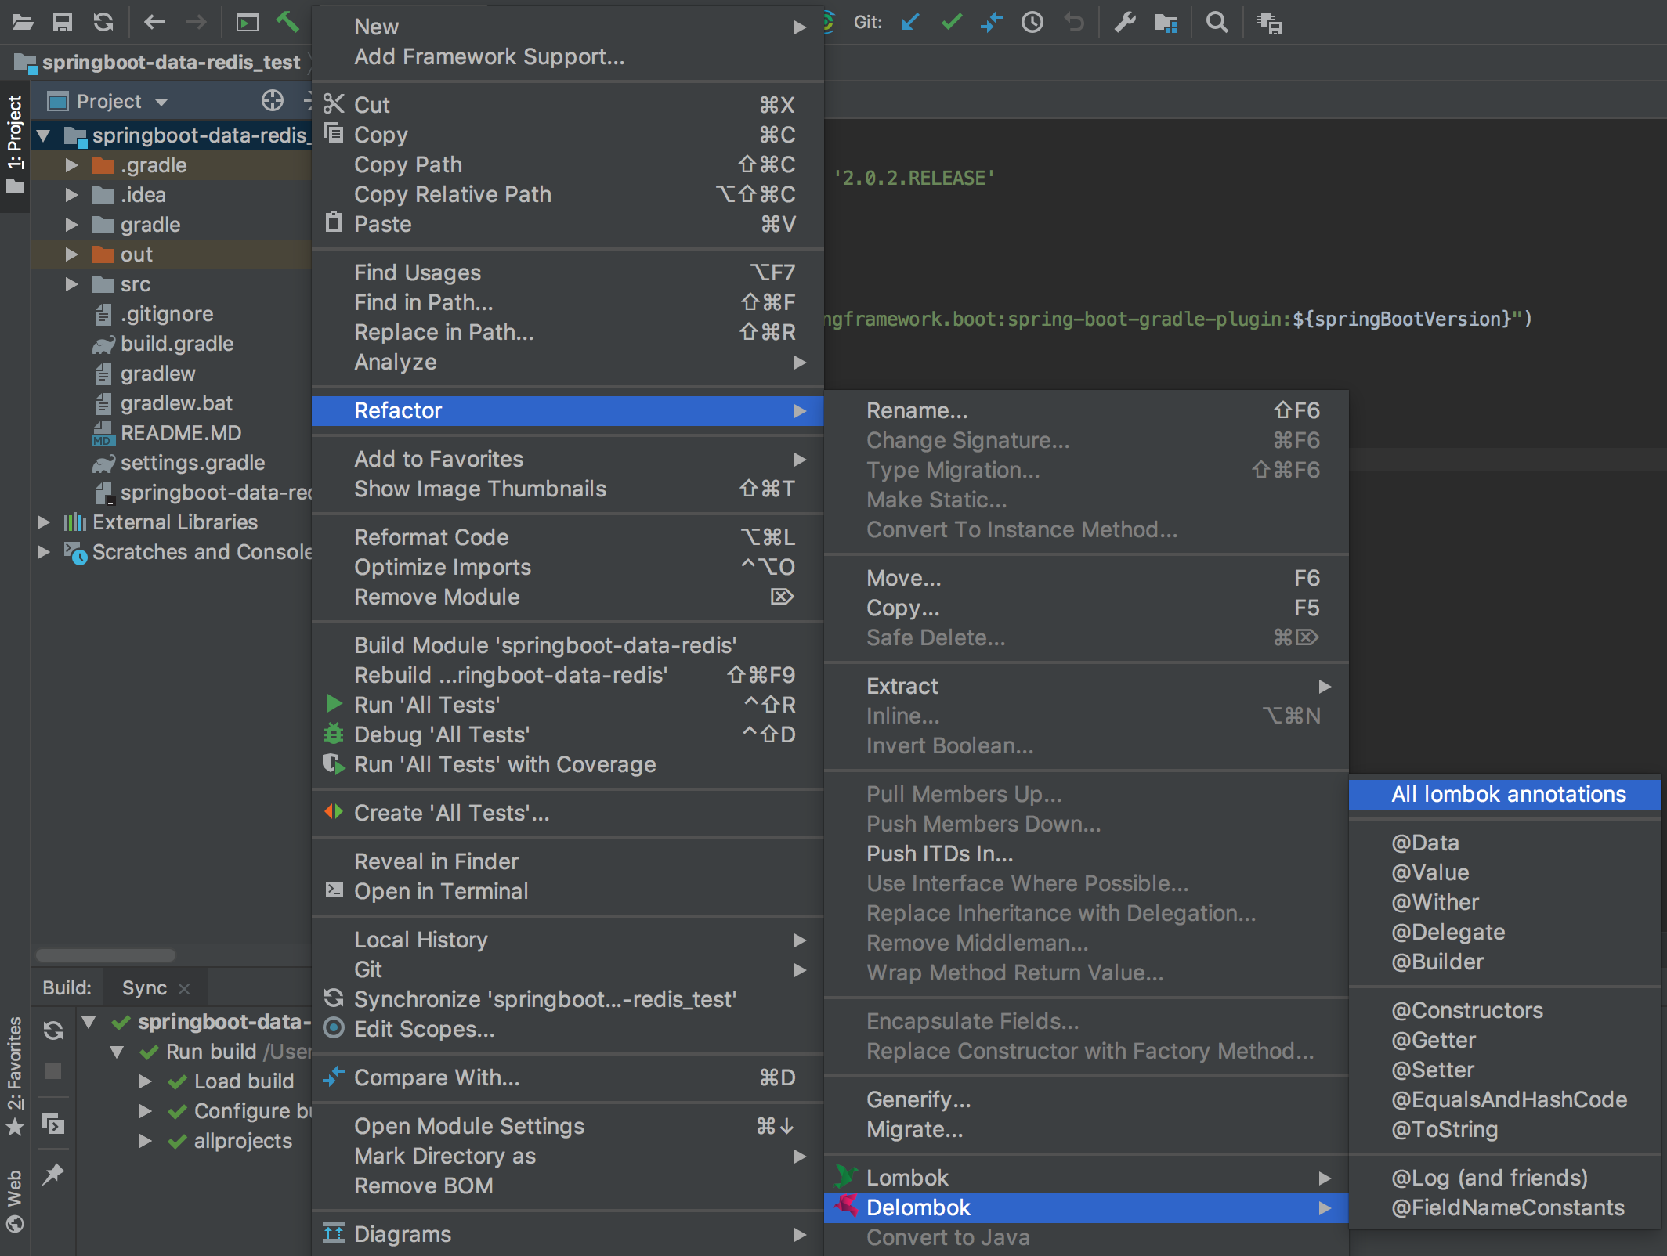Click the project tree horizontal scrollbar
Image resolution: width=1667 pixels, height=1256 pixels.
(x=106, y=955)
